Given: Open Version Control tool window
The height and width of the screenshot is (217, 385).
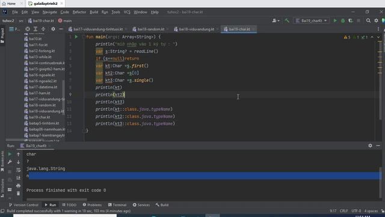Looking at the screenshot, I should tap(23, 205).
